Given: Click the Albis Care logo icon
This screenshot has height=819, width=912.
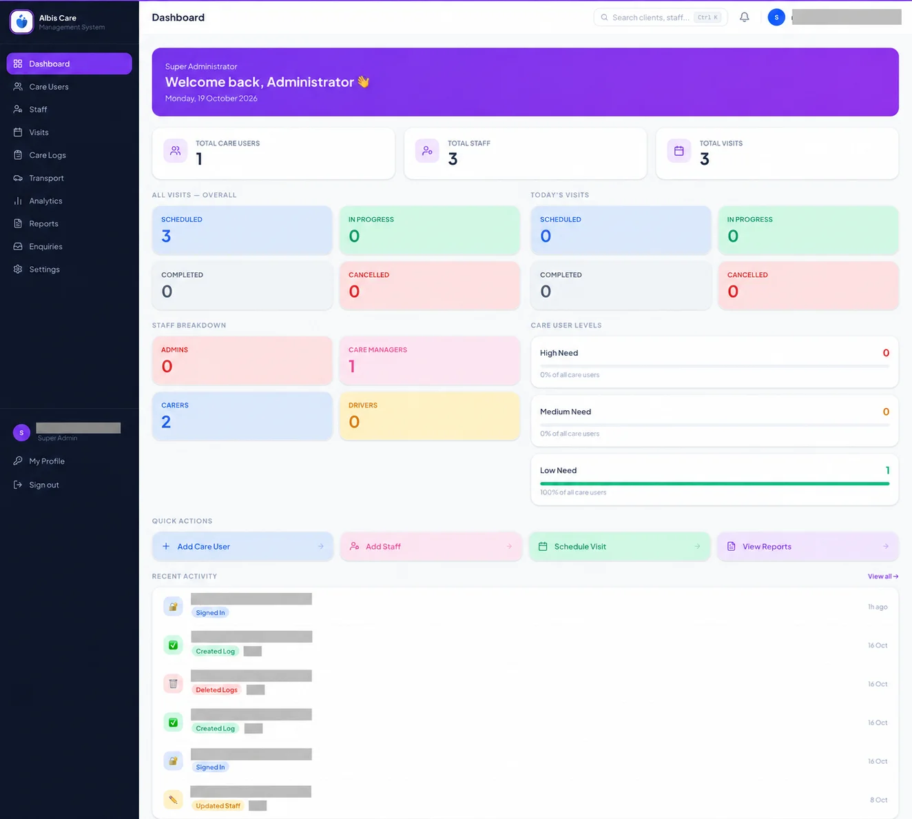Looking at the screenshot, I should (x=21, y=22).
